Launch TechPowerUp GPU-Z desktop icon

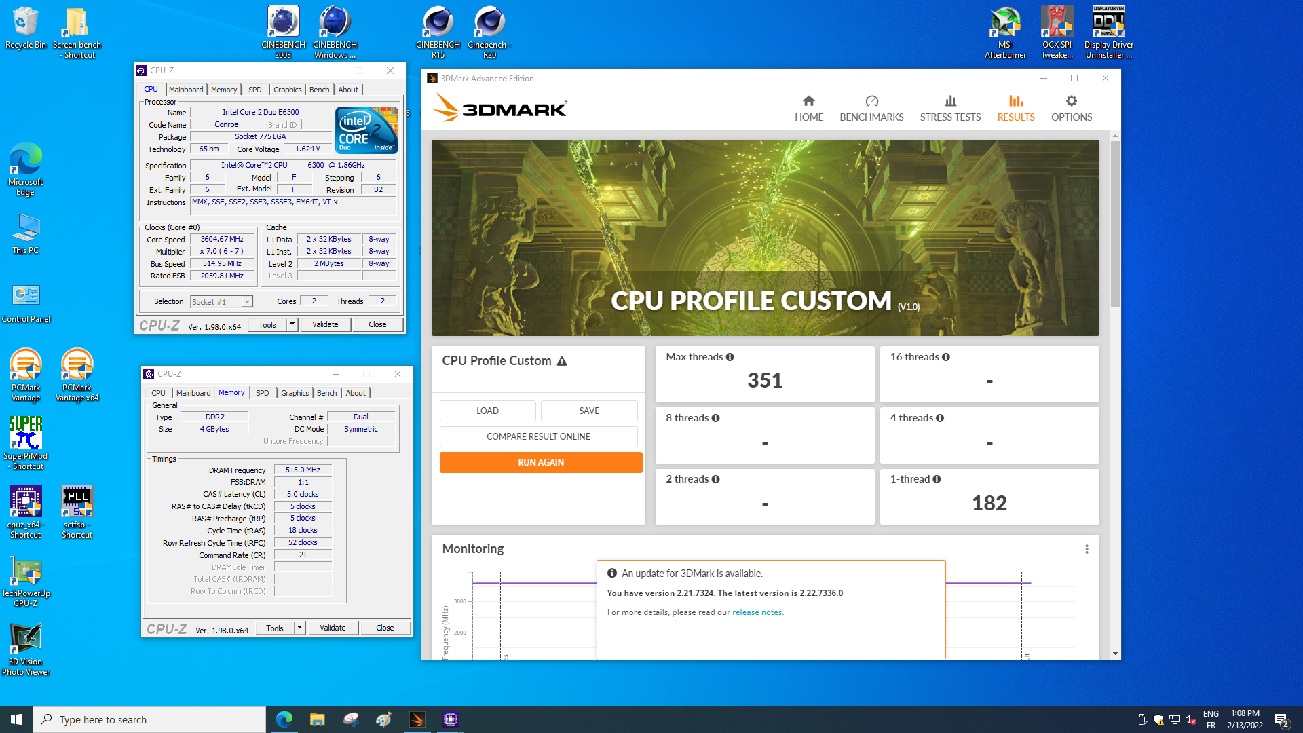[26, 582]
